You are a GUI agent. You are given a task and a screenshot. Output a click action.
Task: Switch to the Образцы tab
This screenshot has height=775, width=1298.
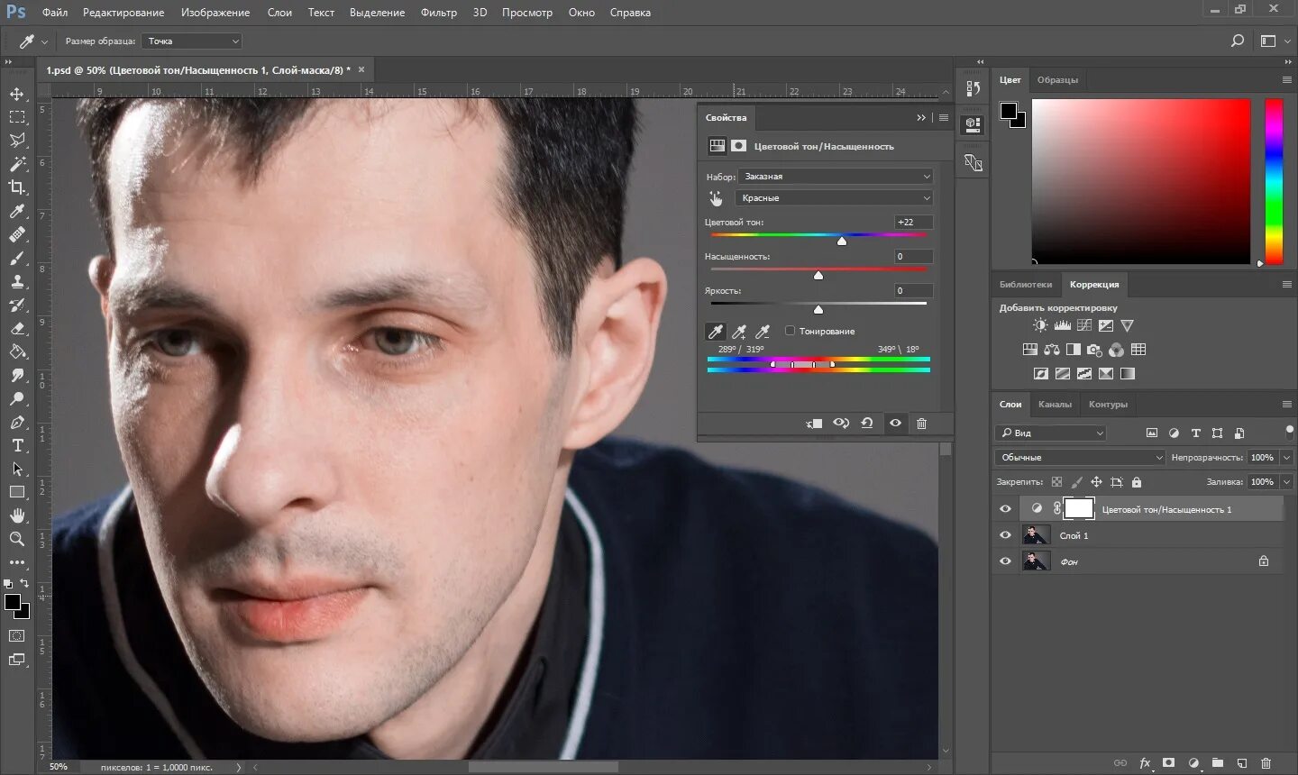1057,79
